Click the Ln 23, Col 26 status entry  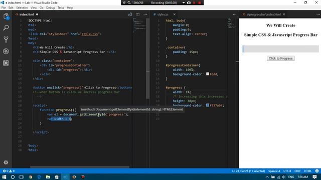pyautogui.click(x=248, y=171)
